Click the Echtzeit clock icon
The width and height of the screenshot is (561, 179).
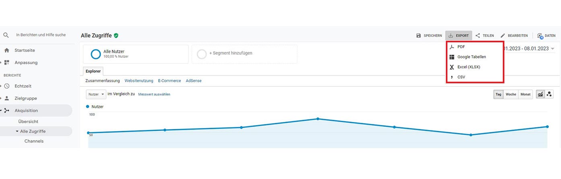(x=6, y=86)
